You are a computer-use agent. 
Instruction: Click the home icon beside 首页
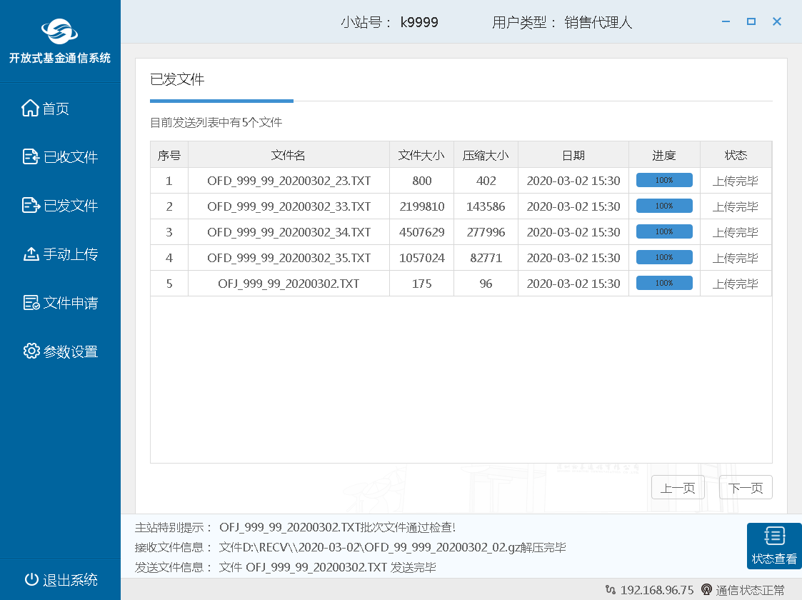coord(30,108)
